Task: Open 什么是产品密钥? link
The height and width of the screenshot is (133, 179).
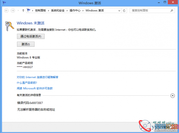Action: 27,83
